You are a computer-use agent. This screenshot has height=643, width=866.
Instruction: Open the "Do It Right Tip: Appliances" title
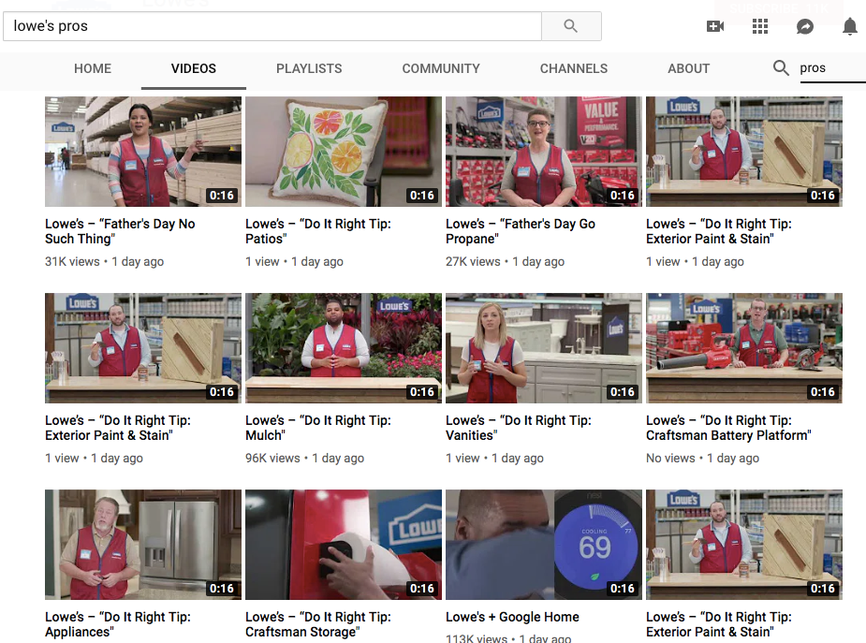118,624
